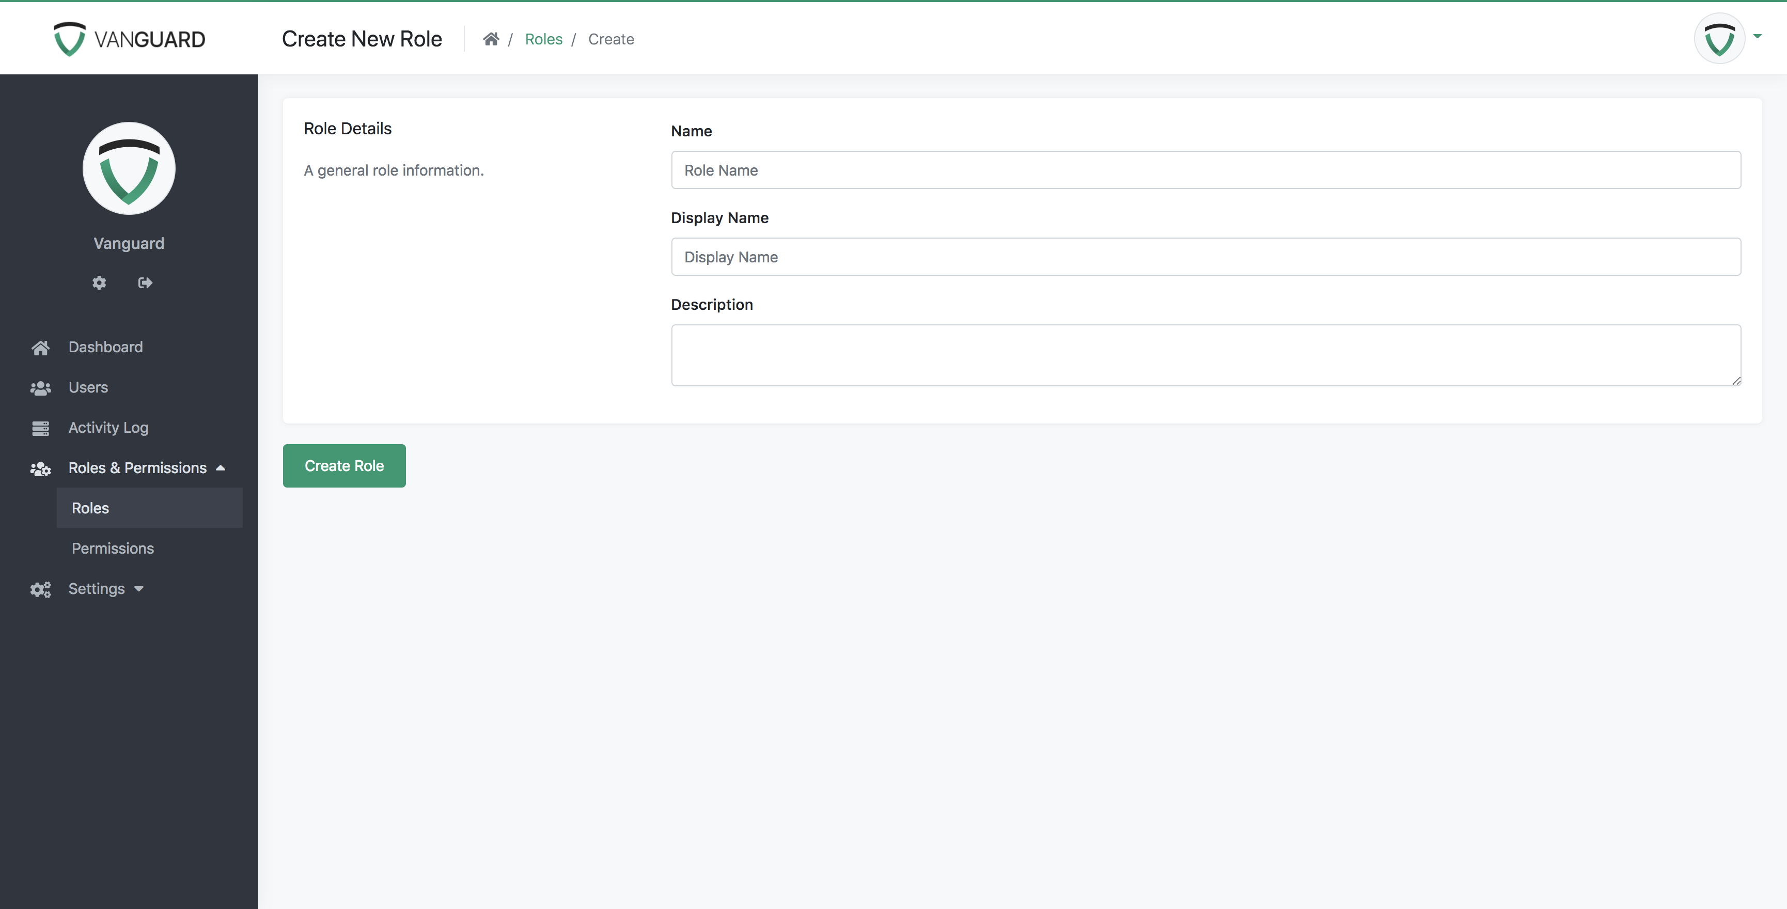
Task: Click the profile settings gear icon
Action: (100, 282)
